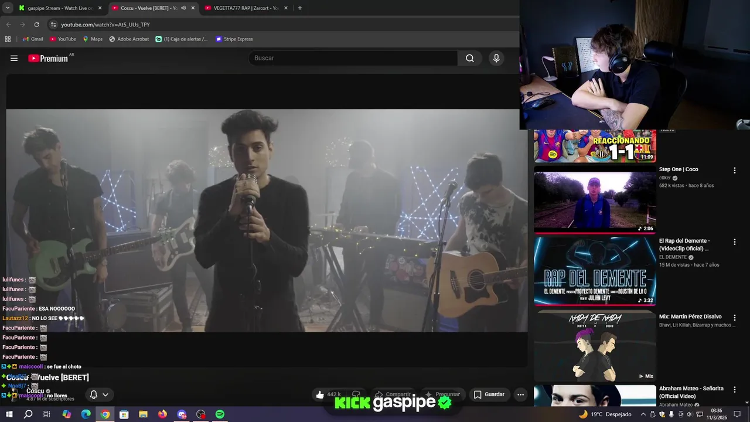Open the Reaccionando 1-1 video thumbnail
This screenshot has height=422, width=750.
coord(595,145)
